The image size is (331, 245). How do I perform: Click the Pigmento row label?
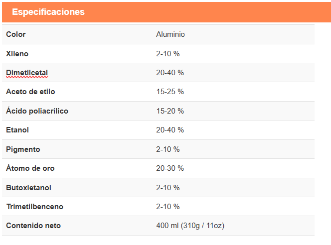point(23,149)
